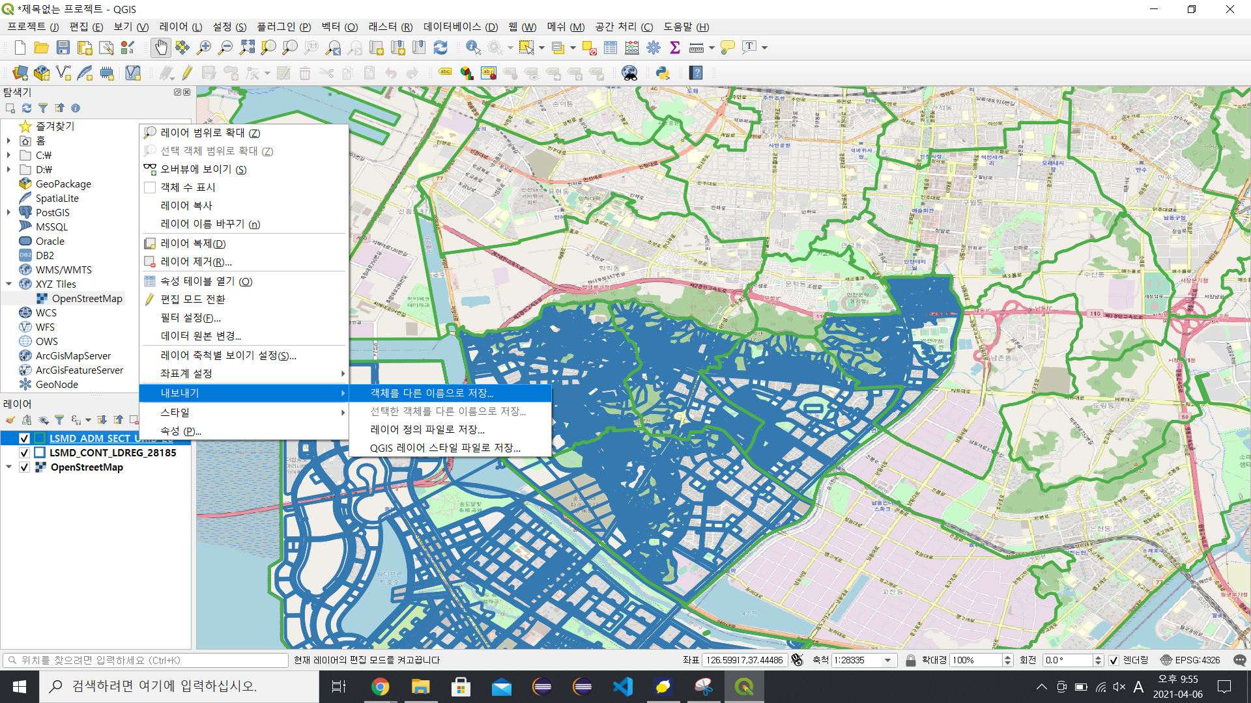Viewport: 1251px width, 703px height.
Task: Click the Zoom Full extent icon
Action: click(247, 48)
